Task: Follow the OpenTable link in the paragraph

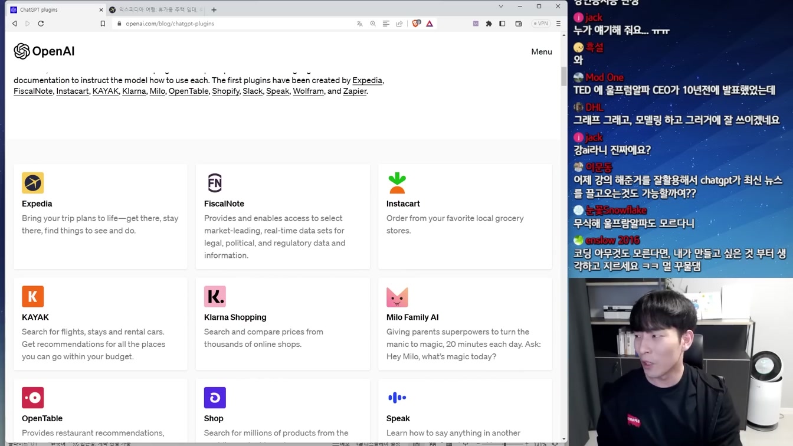Action: click(x=188, y=91)
